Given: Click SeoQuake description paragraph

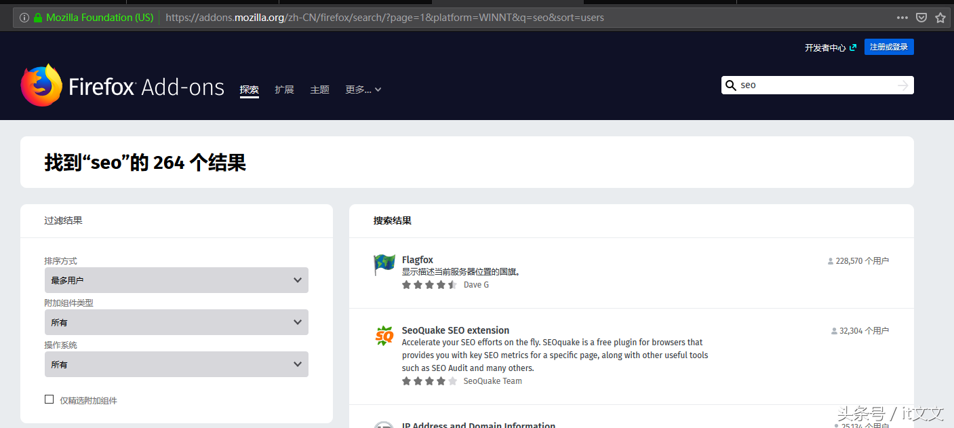Looking at the screenshot, I should 555,355.
